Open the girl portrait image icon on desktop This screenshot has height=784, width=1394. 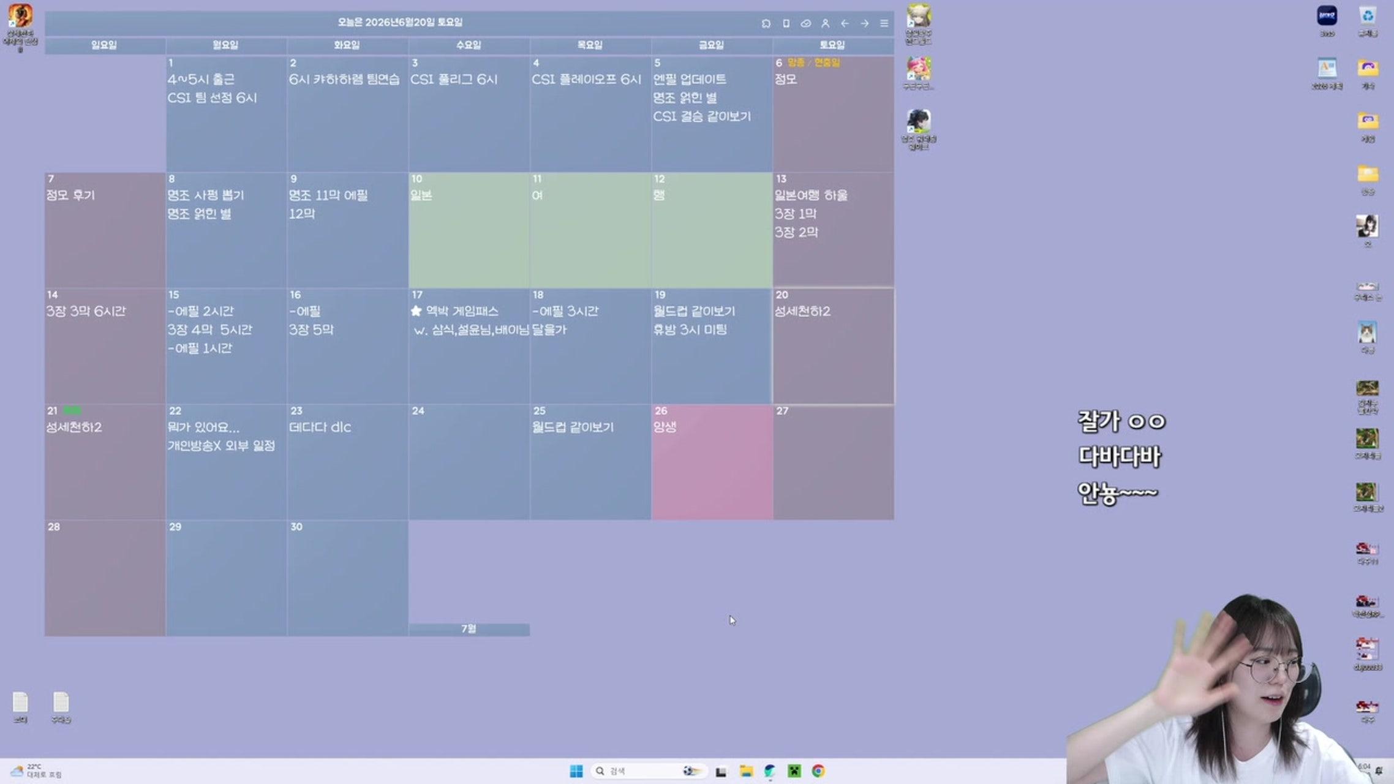coord(1368,231)
